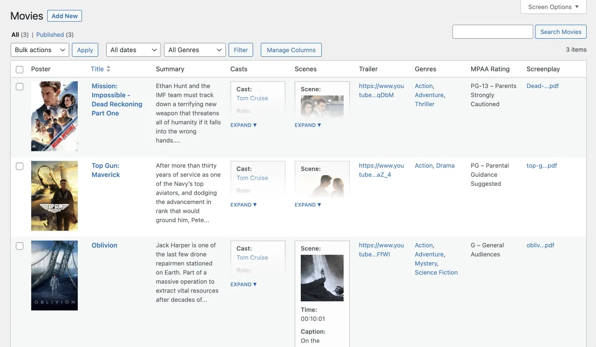Sort by the Title column header
The width and height of the screenshot is (596, 347).
[97, 69]
